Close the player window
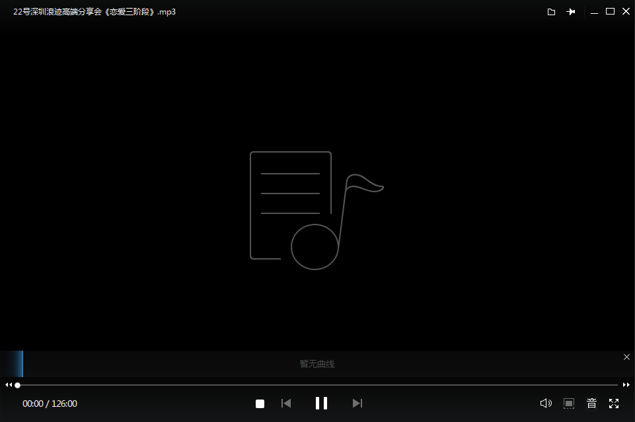 pyautogui.click(x=626, y=11)
